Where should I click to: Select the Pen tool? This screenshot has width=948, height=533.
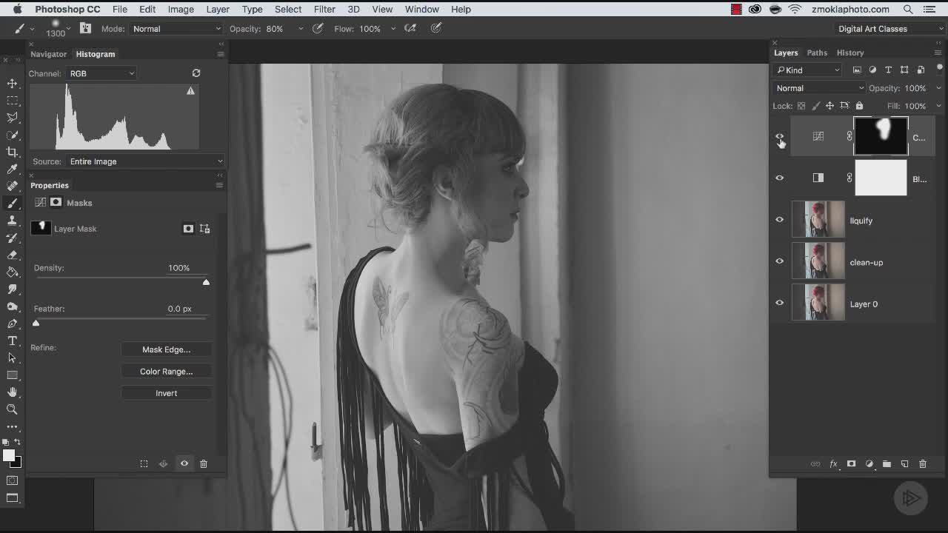(13, 324)
